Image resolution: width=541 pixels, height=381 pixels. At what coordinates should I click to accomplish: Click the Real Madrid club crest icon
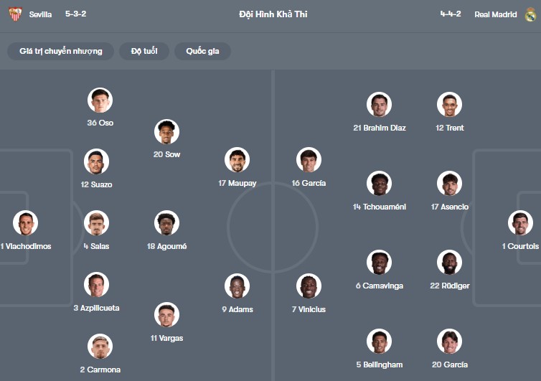[530, 14]
